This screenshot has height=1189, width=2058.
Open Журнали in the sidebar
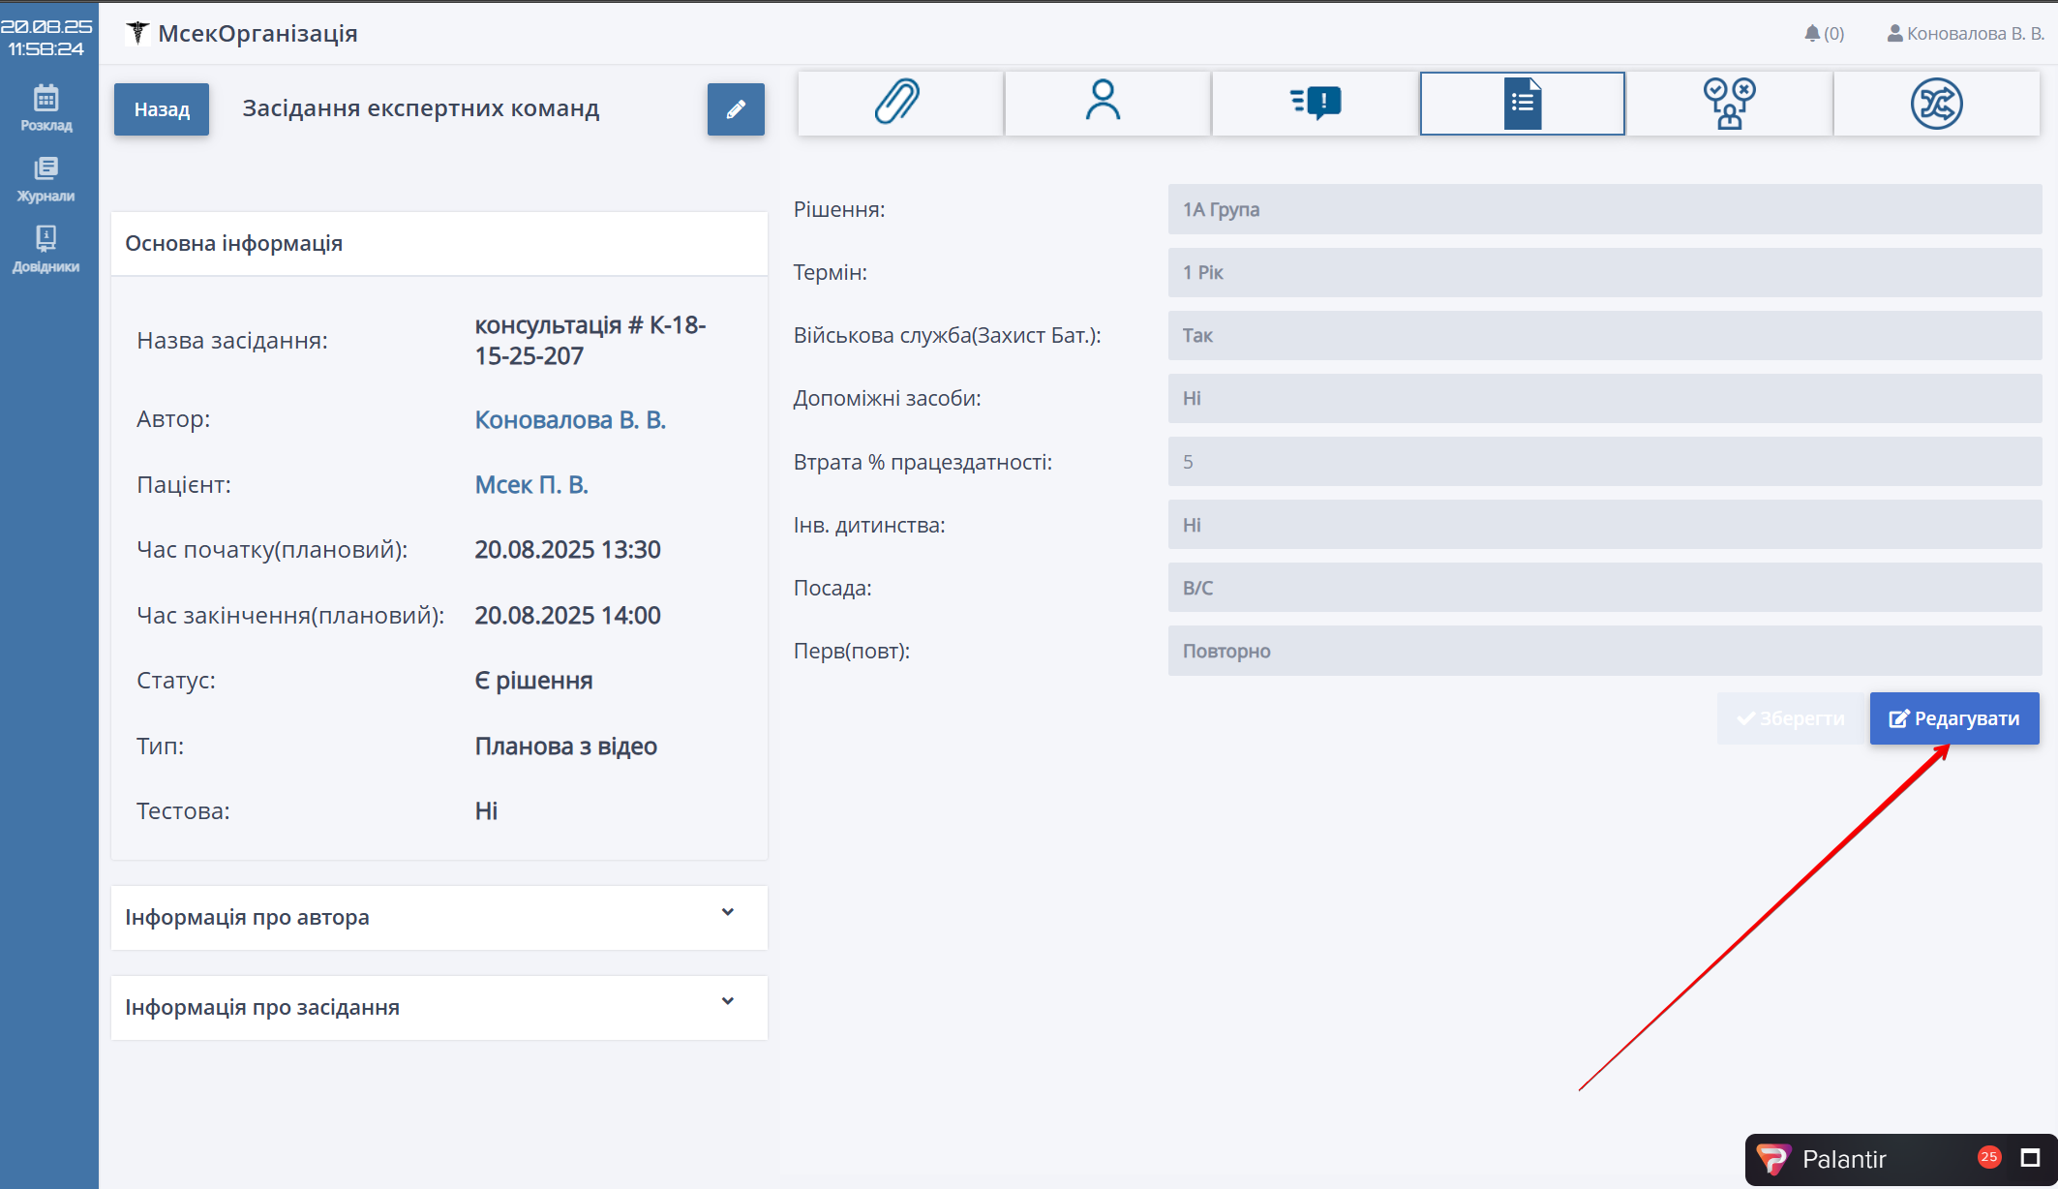(45, 179)
